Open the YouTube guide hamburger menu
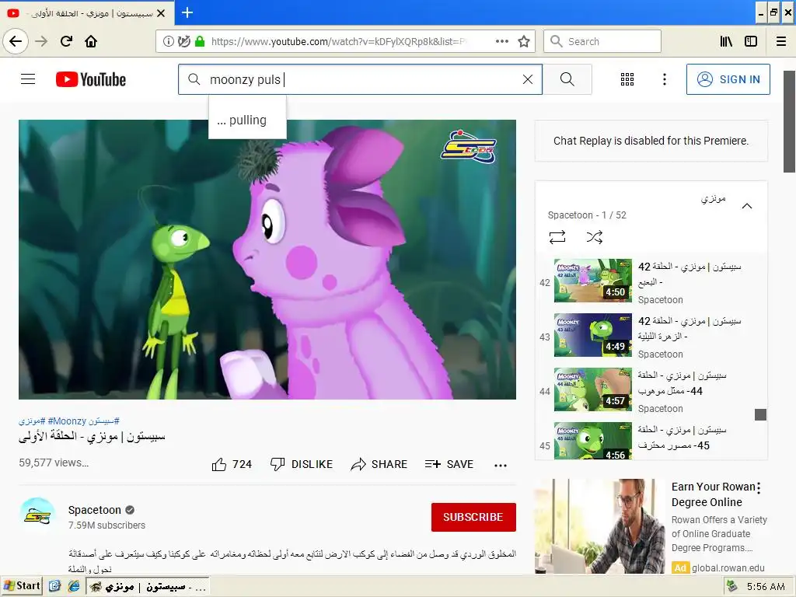The image size is (796, 597). (28, 79)
